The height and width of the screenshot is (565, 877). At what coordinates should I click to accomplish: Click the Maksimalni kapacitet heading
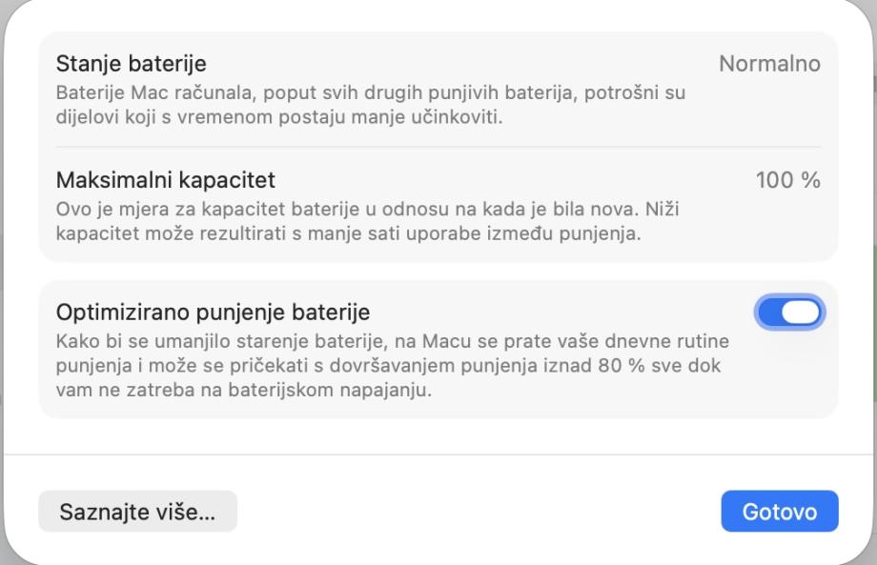click(166, 180)
